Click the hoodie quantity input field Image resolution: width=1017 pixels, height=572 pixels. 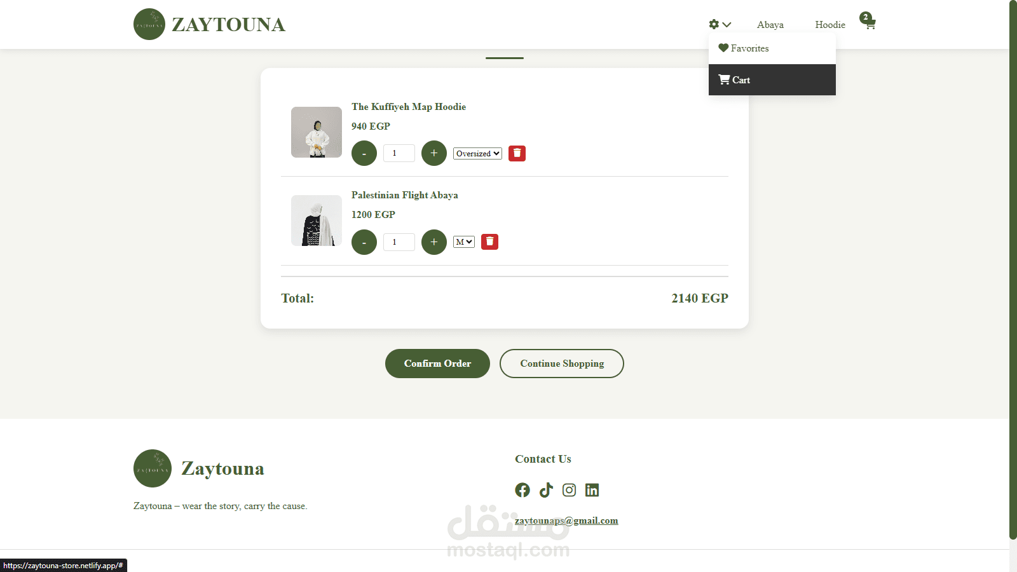pyautogui.click(x=399, y=153)
